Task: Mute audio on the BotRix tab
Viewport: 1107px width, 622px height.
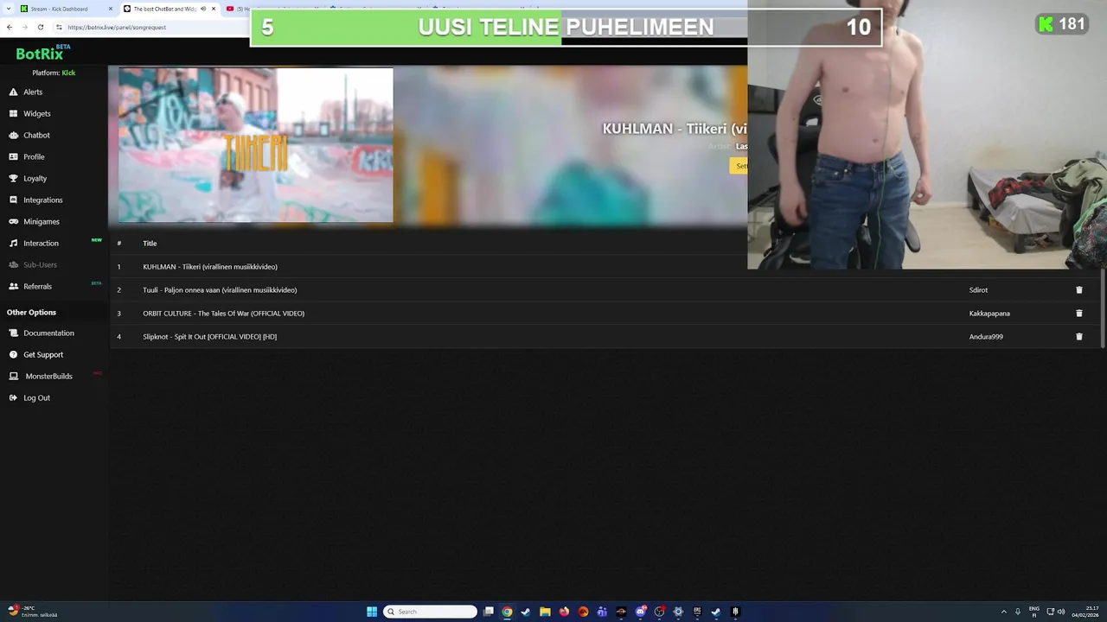Action: (202, 9)
